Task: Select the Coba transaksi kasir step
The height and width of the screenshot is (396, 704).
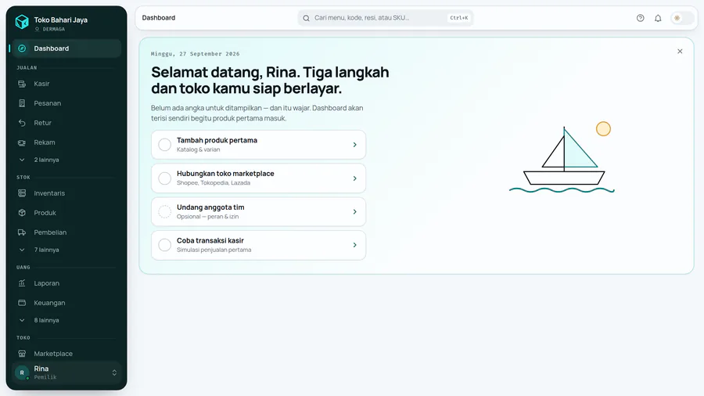Action: [259, 245]
